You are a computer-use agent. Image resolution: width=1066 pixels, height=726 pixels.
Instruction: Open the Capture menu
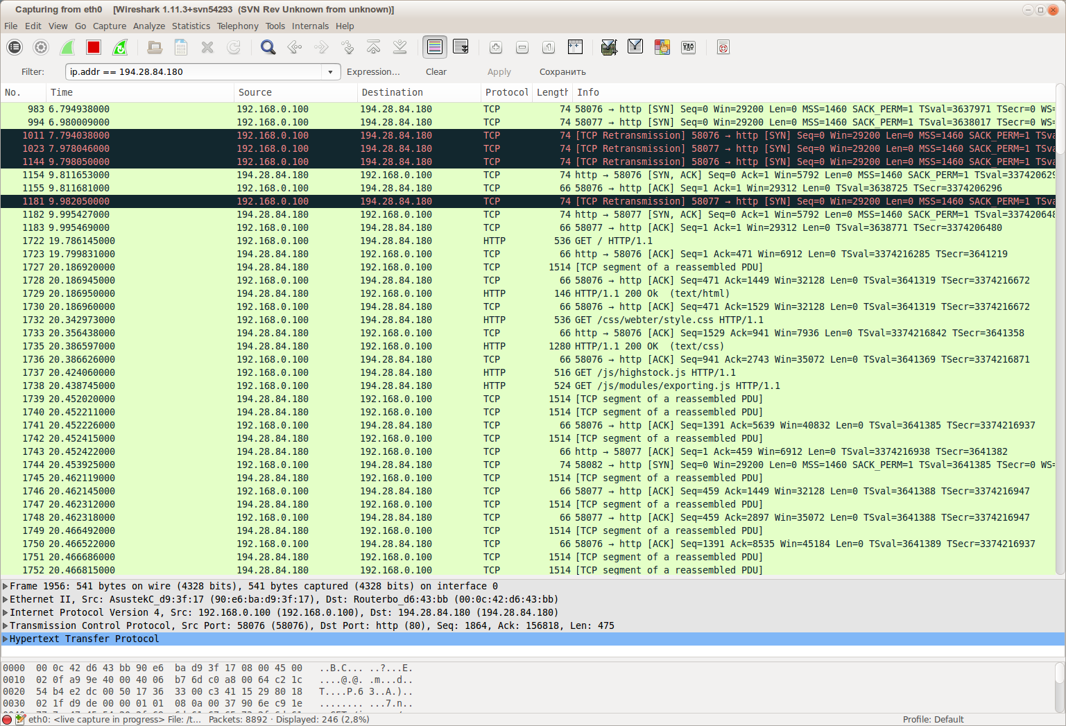(x=110, y=26)
